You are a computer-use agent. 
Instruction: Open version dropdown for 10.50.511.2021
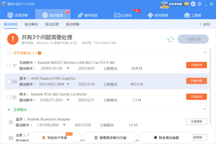coord(68,100)
